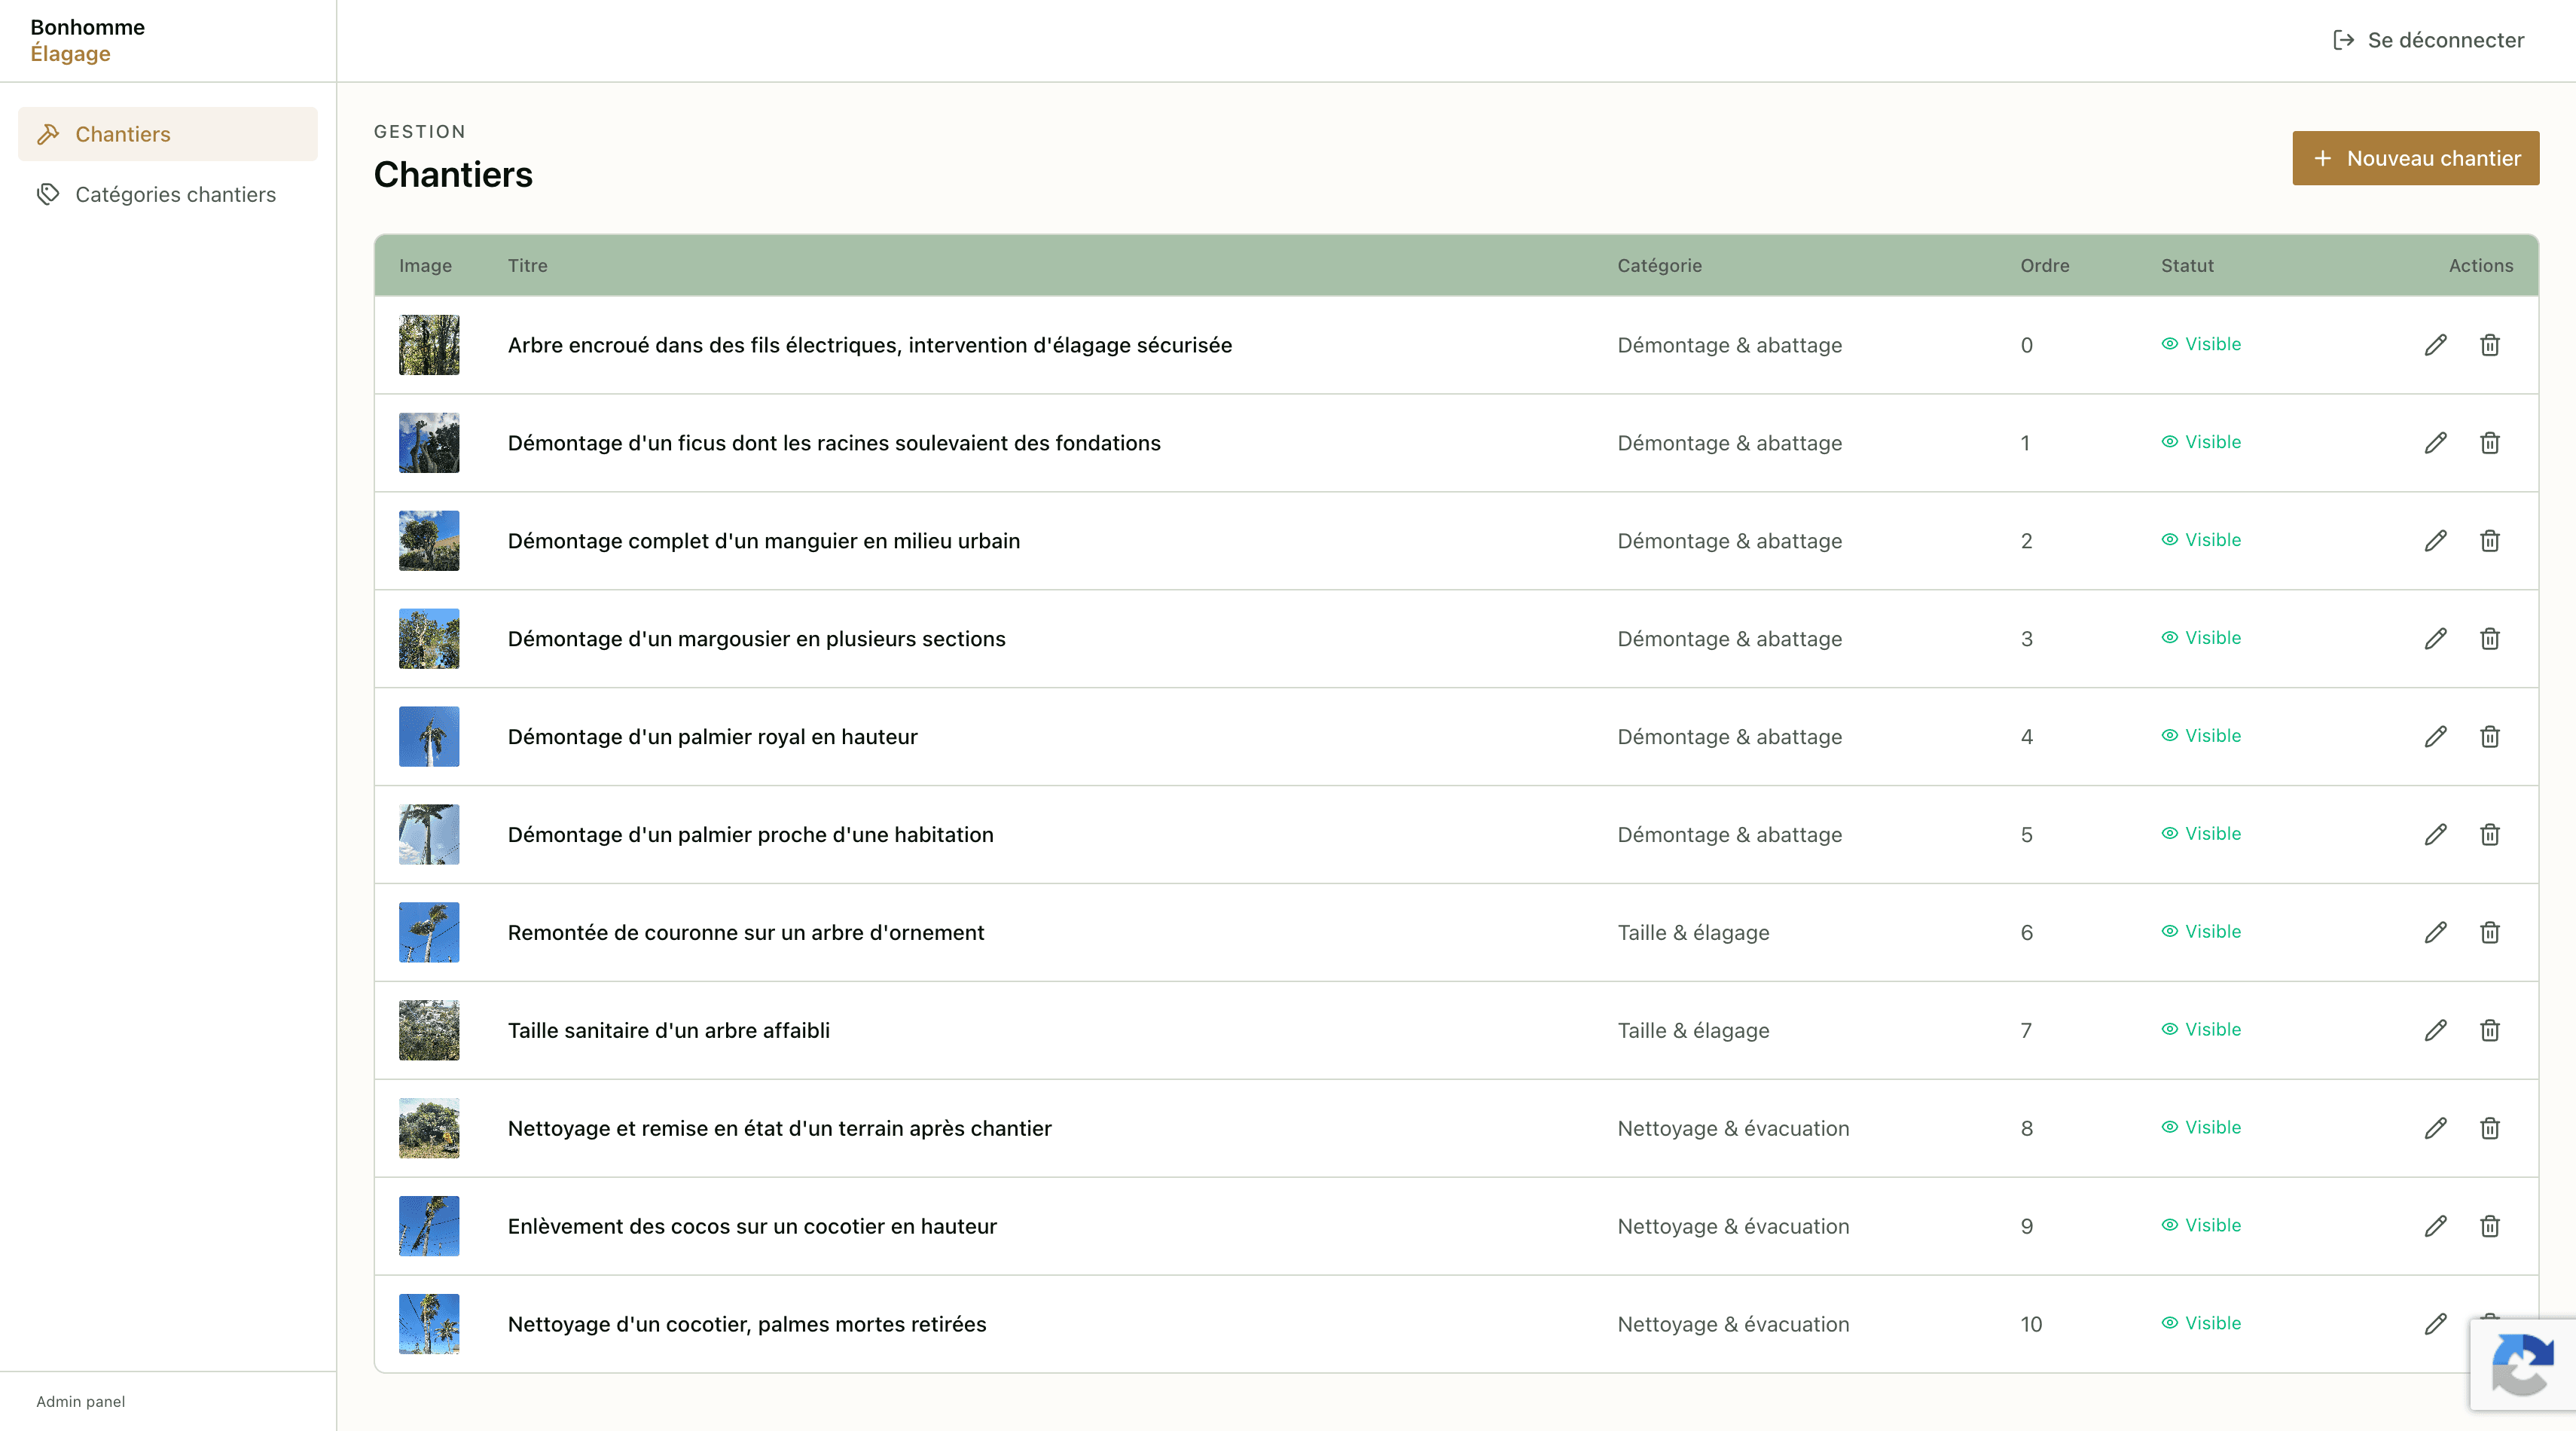The width and height of the screenshot is (2576, 1431).
Task: Open editor for the margousier chantier
Action: 2435,639
